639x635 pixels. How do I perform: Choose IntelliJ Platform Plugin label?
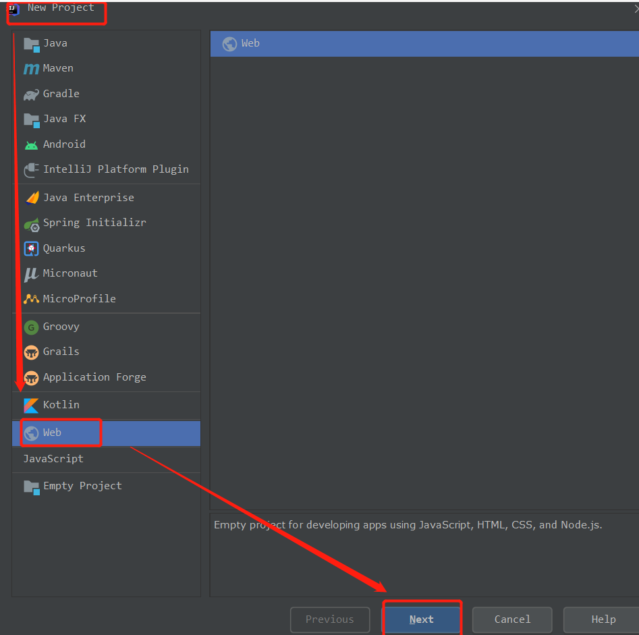tap(116, 169)
